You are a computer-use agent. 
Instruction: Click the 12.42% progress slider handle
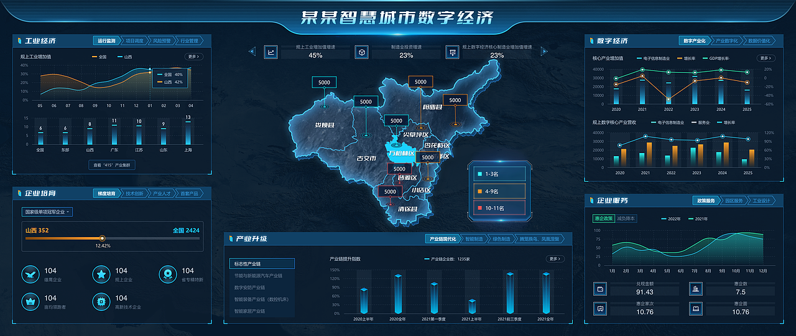103,238
